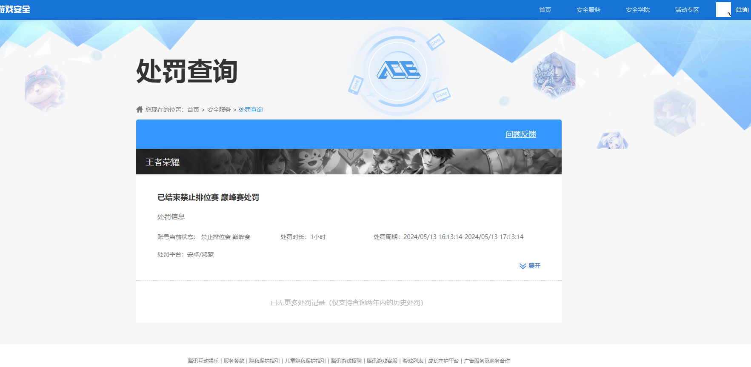Image resolution: width=751 pixels, height=367 pixels.
Task: Click the 账号当前状态 status text
Action: (x=204, y=237)
